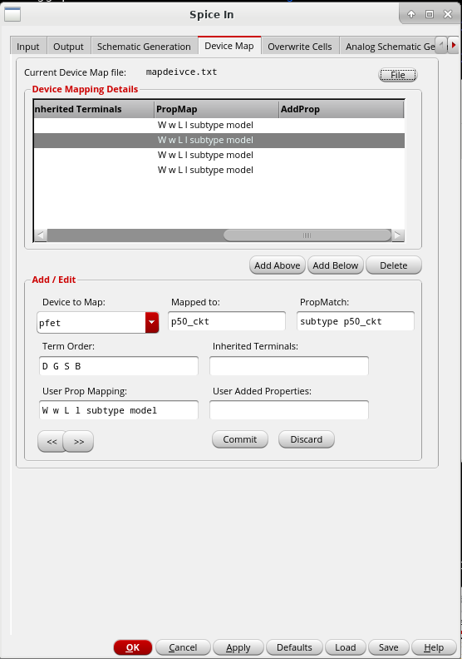Close the Spice In window
Image resolution: width=462 pixels, height=659 pixels.
pyautogui.click(x=448, y=14)
